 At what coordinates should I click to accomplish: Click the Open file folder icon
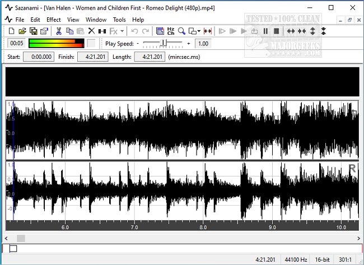[x=22, y=31]
